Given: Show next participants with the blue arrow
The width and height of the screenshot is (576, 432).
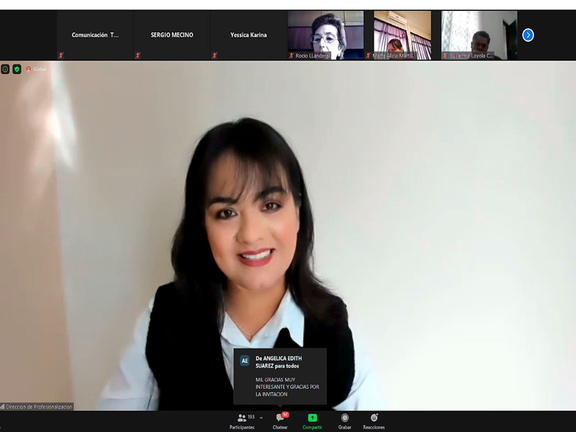Looking at the screenshot, I should pyautogui.click(x=528, y=35).
